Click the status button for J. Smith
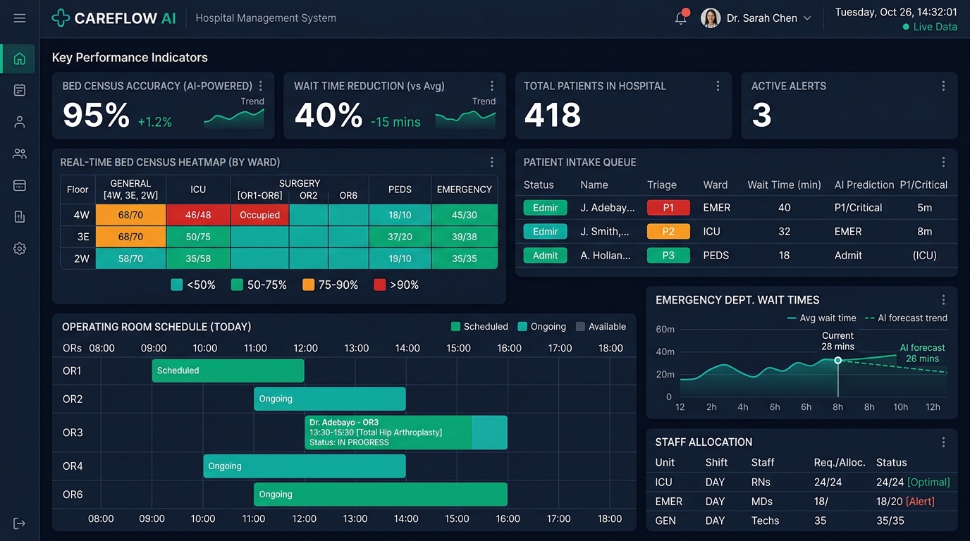 pos(545,232)
